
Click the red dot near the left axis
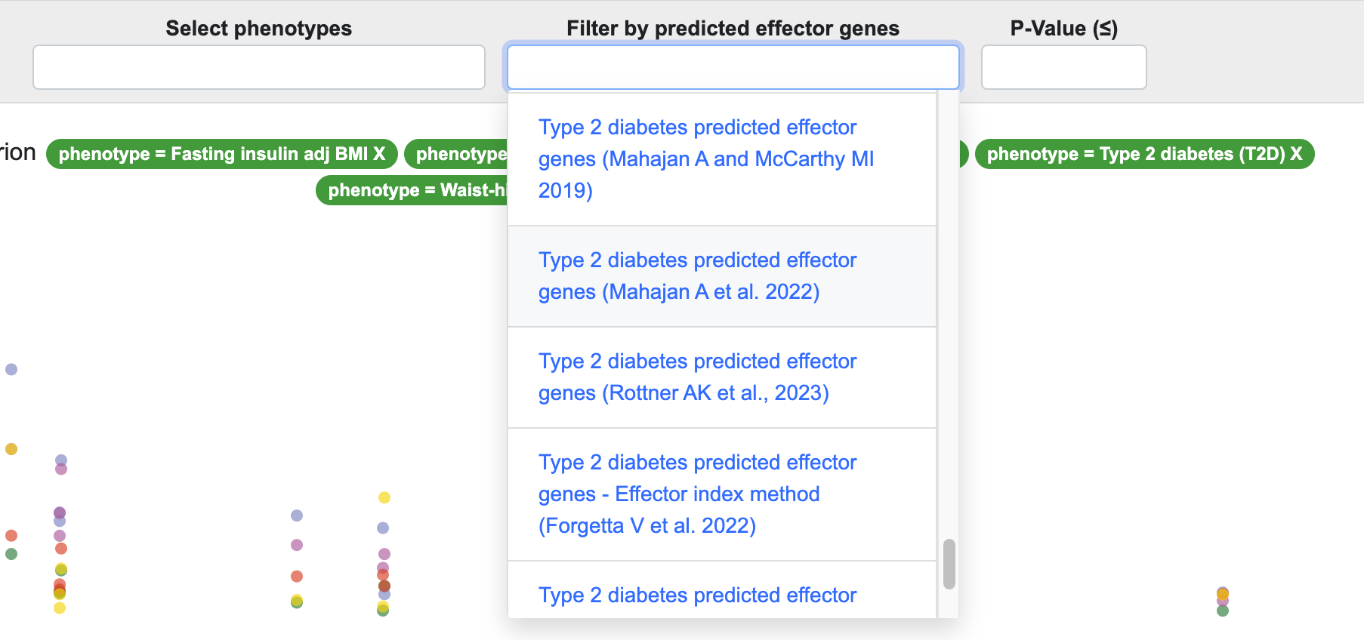click(11, 535)
